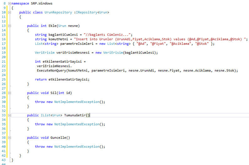Click IList return type on line 33
The width and height of the screenshot is (249, 165).
45,115
